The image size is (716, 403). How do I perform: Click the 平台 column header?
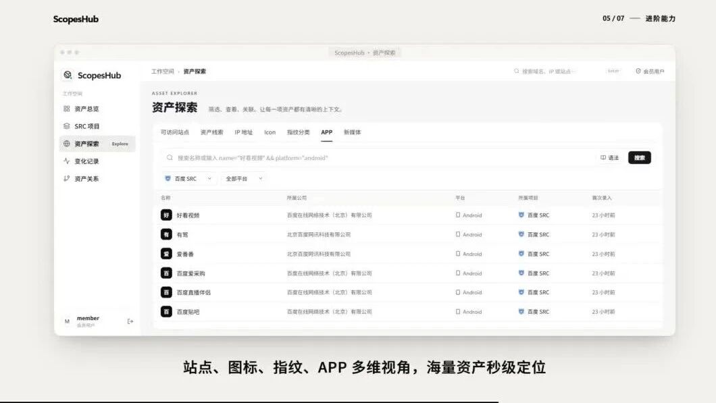(460, 198)
